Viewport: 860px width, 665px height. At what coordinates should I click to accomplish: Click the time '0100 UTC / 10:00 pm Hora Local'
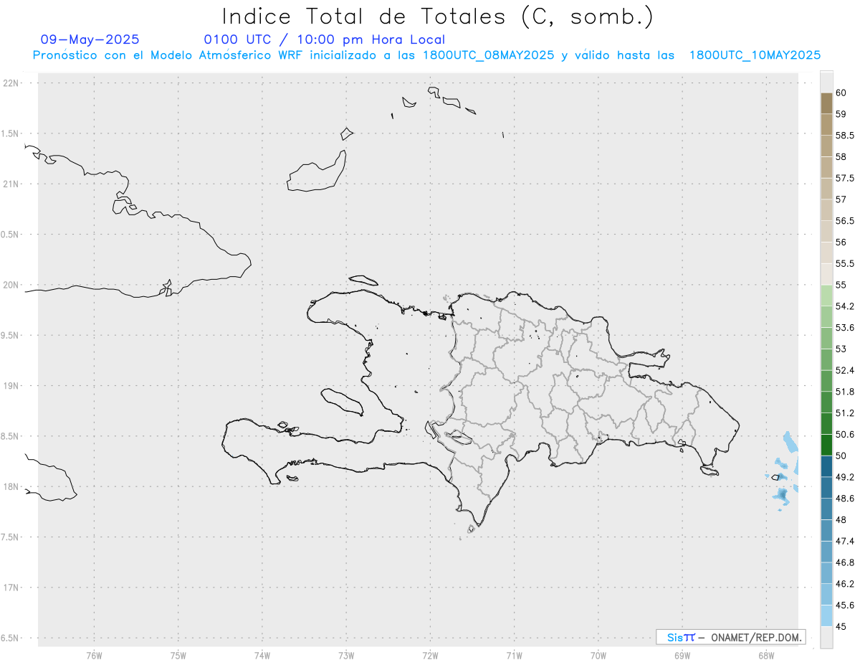coord(325,40)
